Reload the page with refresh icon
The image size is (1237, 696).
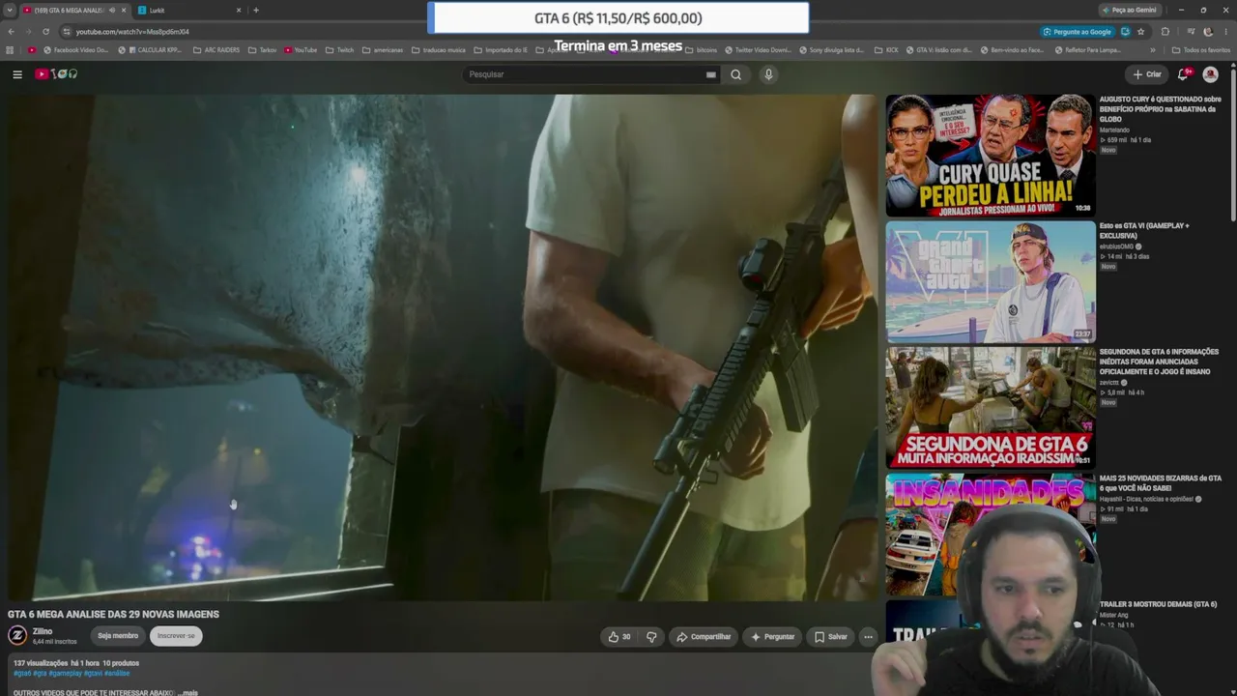pyautogui.click(x=45, y=32)
